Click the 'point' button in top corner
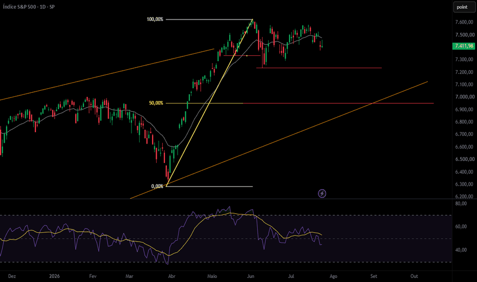 coord(464,7)
